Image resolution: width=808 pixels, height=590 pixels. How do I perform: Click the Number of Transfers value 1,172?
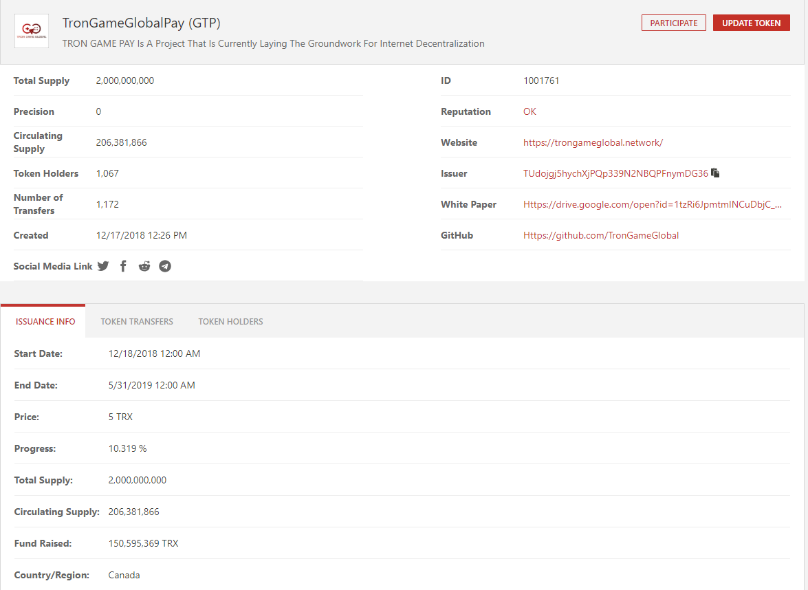107,204
